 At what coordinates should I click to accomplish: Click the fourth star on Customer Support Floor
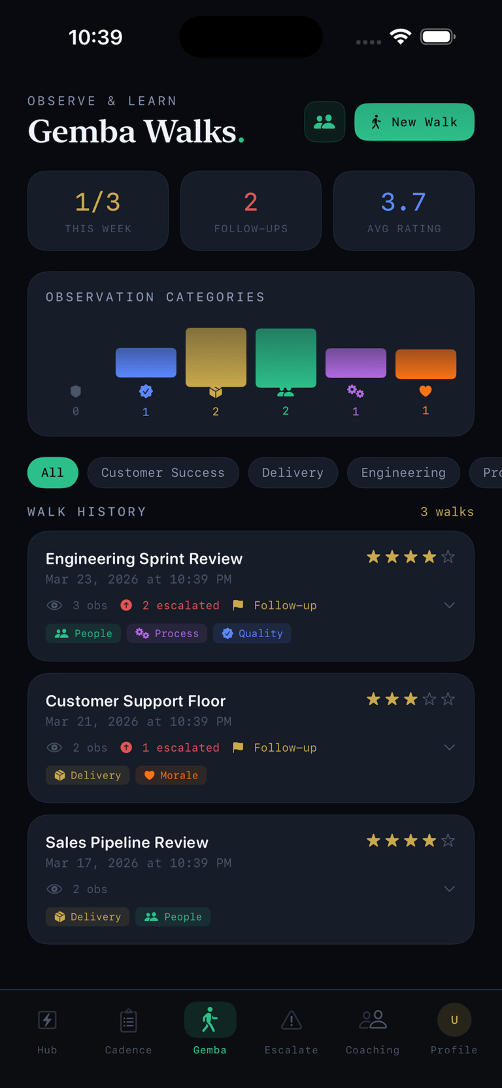pos(429,699)
